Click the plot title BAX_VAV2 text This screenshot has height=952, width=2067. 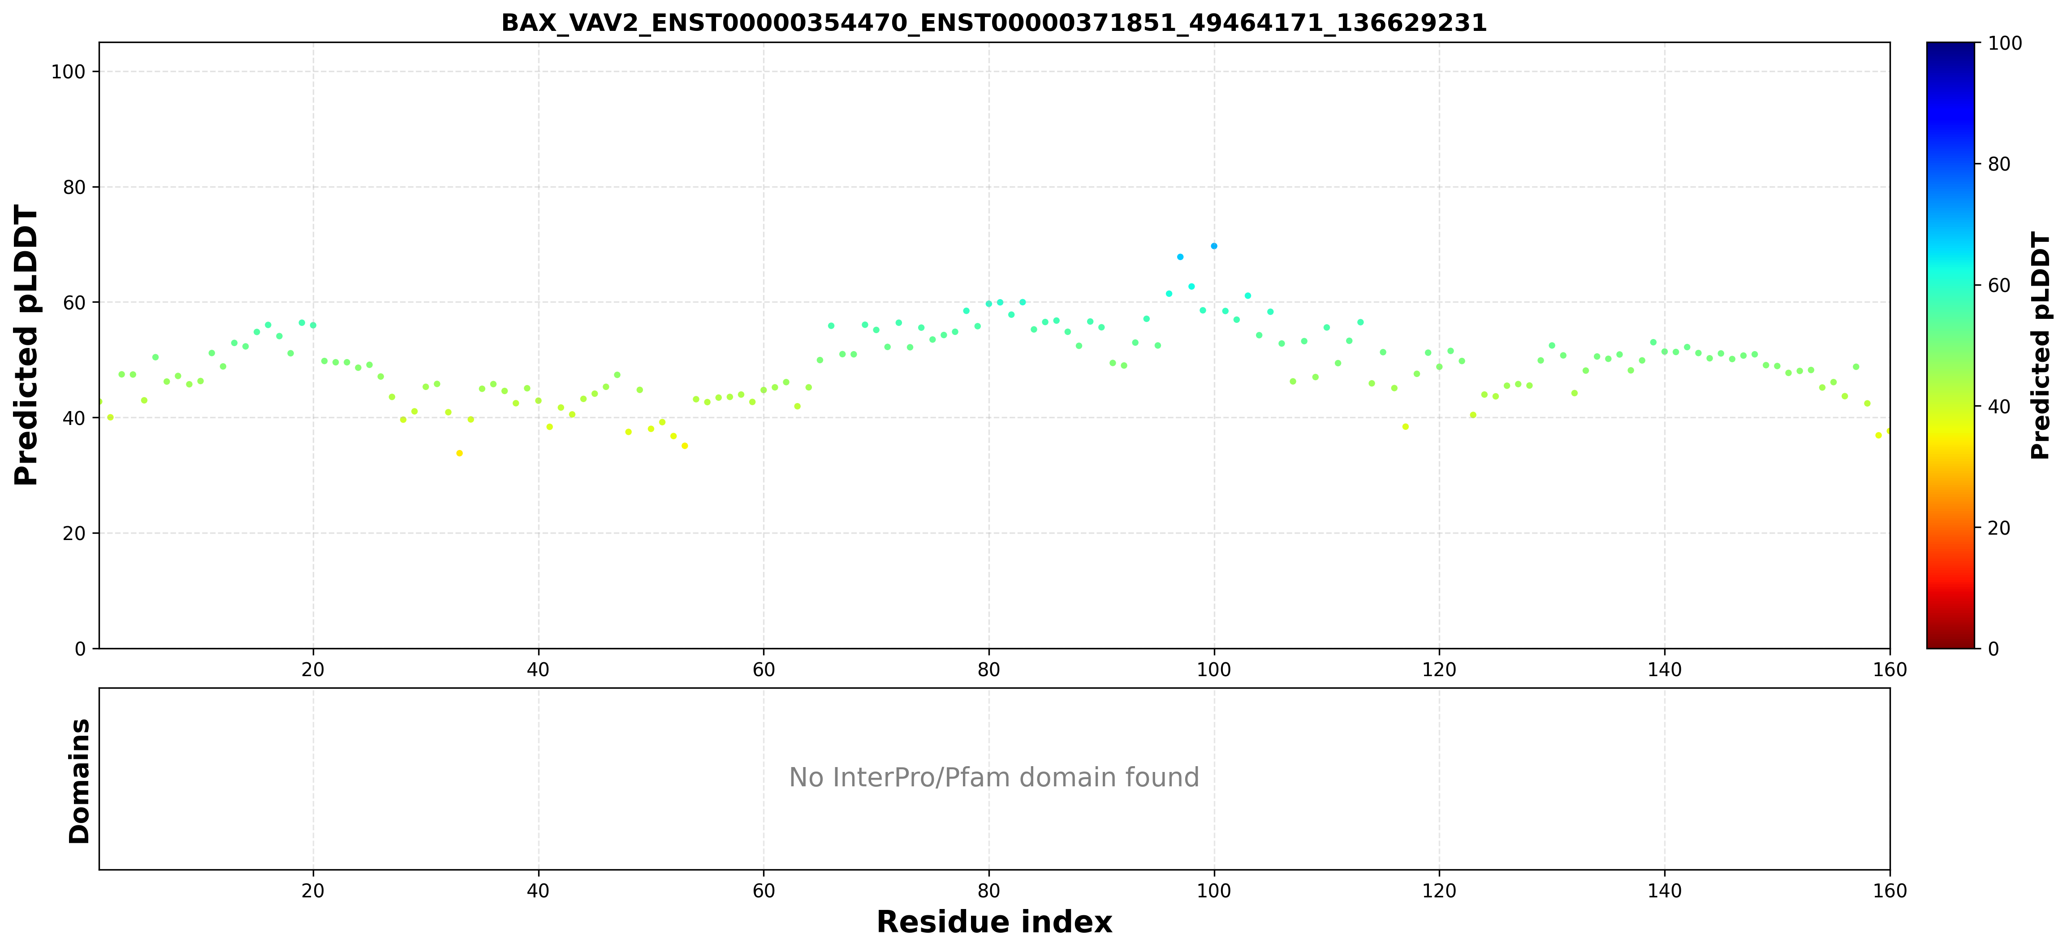tap(993, 22)
